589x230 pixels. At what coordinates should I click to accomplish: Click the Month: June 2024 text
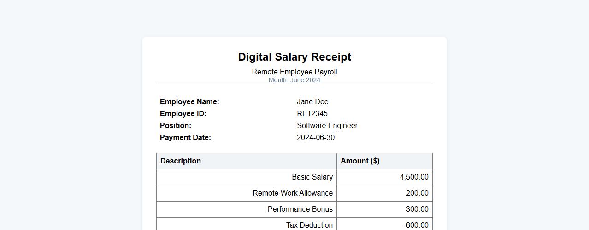coord(294,80)
